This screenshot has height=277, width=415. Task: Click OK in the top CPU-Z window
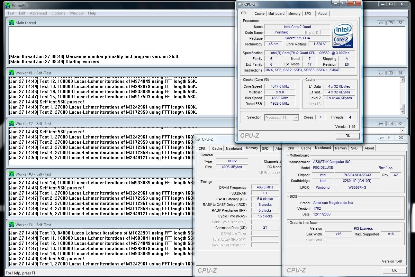coord(348,136)
